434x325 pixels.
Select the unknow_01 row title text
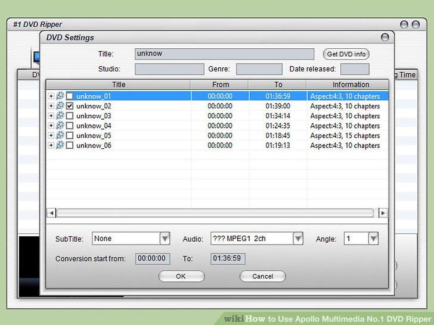(94, 96)
